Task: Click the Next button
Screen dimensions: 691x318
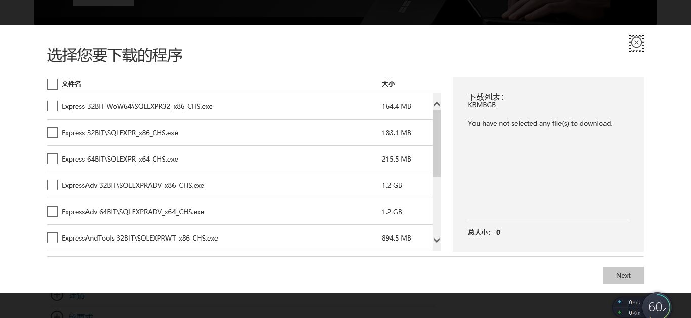Action: point(623,275)
